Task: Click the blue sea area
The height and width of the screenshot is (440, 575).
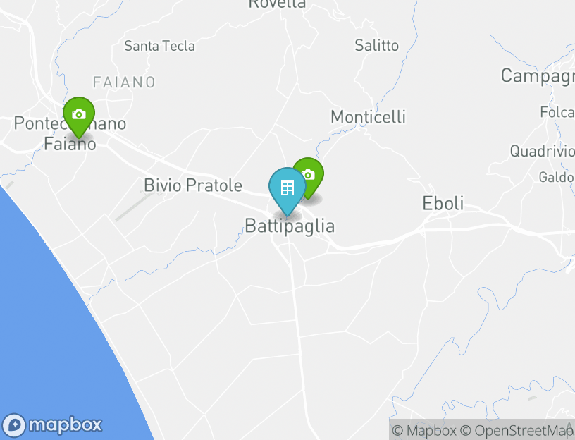Action: [x=55, y=330]
